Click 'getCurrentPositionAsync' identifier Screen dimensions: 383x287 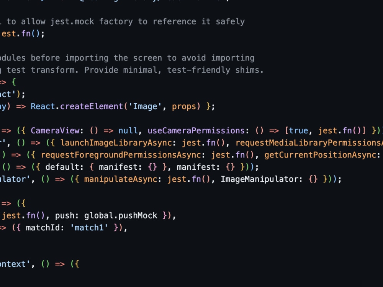click(321, 155)
